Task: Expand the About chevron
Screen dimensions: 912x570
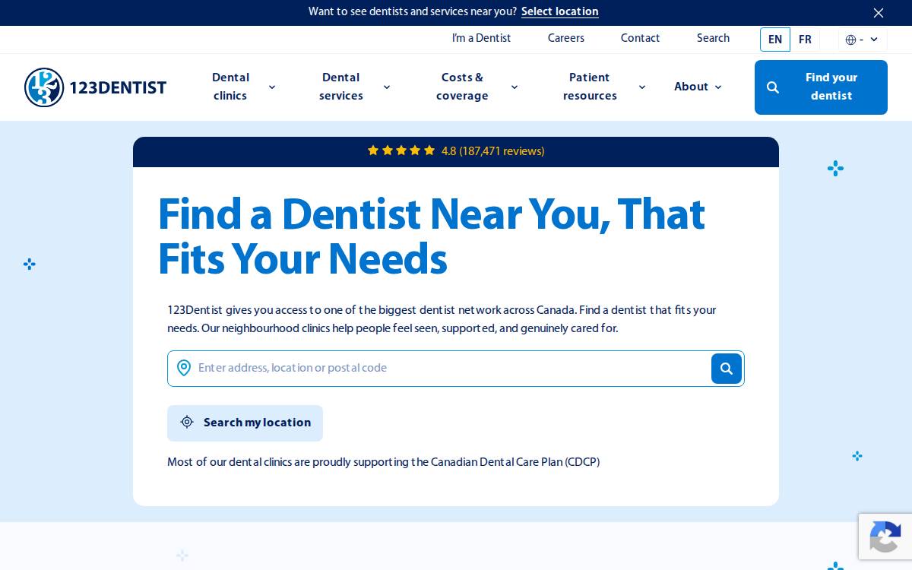Action: [x=718, y=87]
